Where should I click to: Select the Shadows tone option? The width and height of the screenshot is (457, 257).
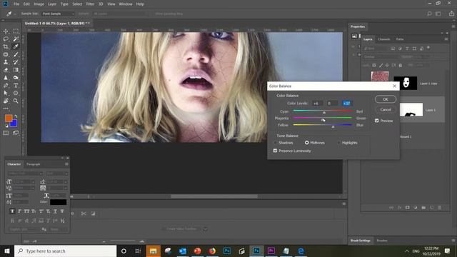pos(275,143)
